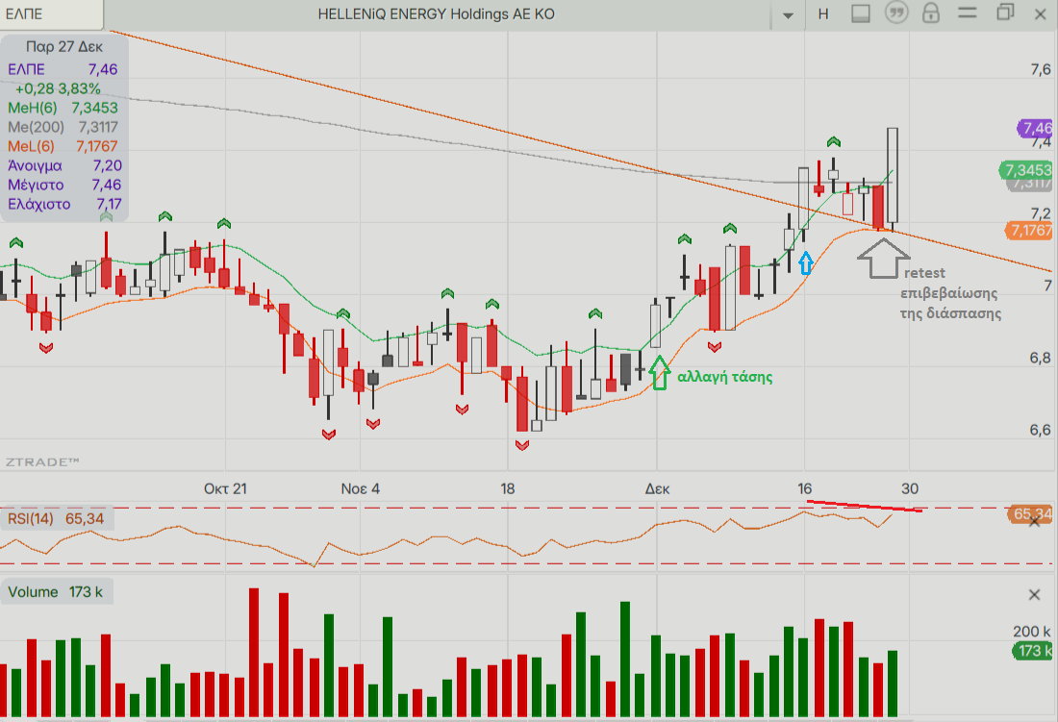
Task: Click the green 7,3453 price tag on the axis
Action: (1026, 170)
